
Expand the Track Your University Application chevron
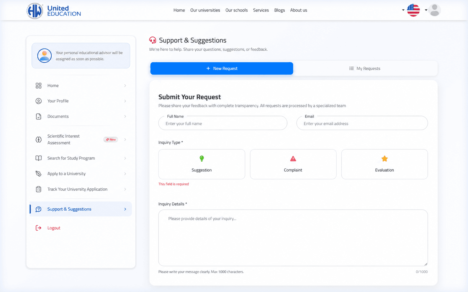pyautogui.click(x=125, y=189)
